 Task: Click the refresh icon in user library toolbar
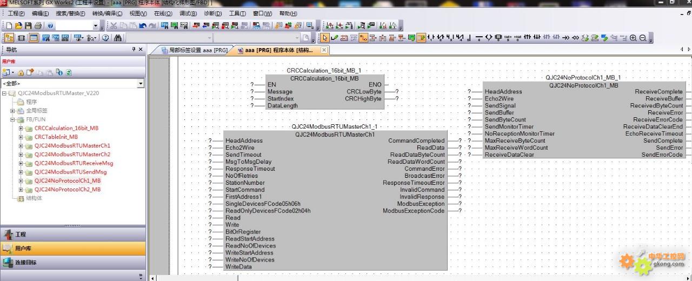(x=69, y=72)
